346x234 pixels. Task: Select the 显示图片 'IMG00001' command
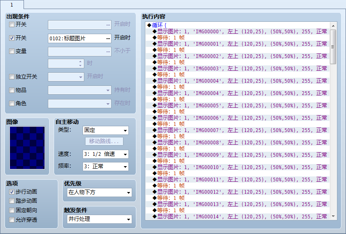pos(238,44)
